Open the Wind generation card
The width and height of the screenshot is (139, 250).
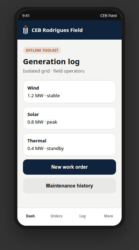69,92
